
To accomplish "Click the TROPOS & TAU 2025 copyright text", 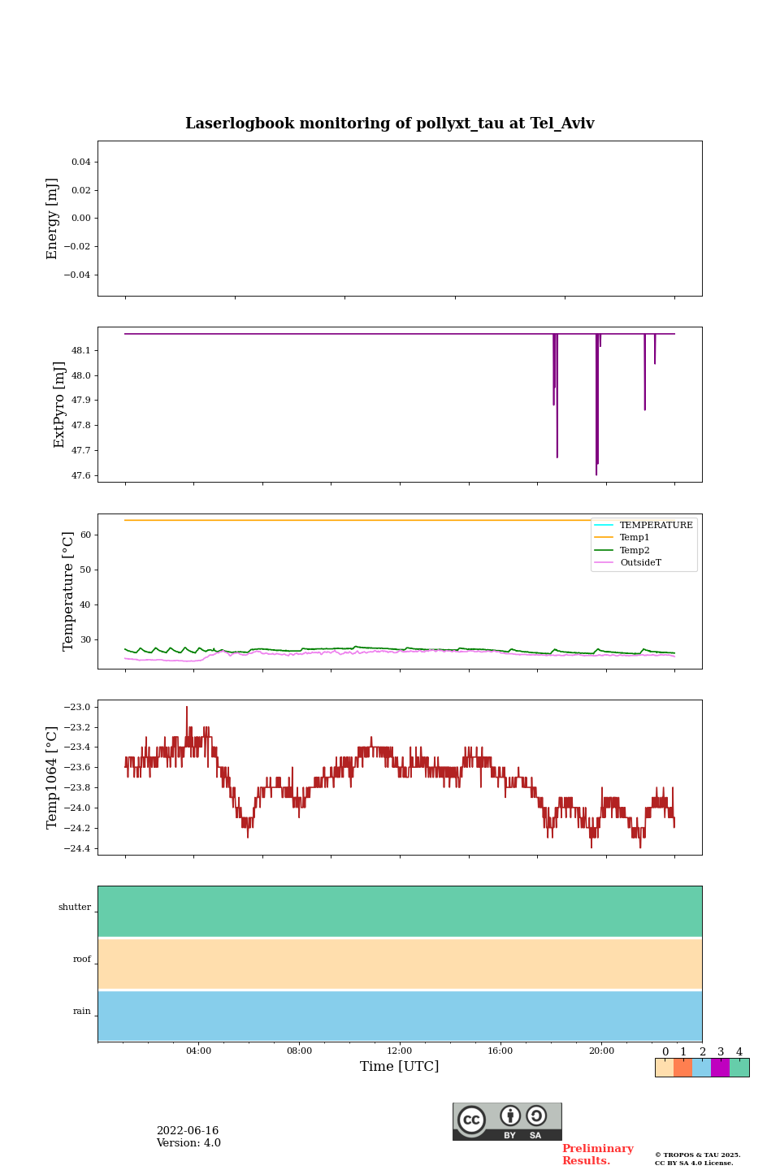I will (x=698, y=1155).
